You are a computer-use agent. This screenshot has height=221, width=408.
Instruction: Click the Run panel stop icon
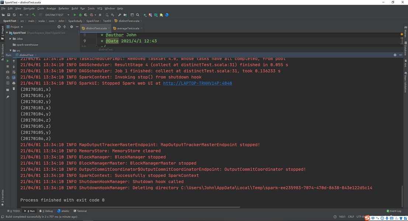point(7,67)
